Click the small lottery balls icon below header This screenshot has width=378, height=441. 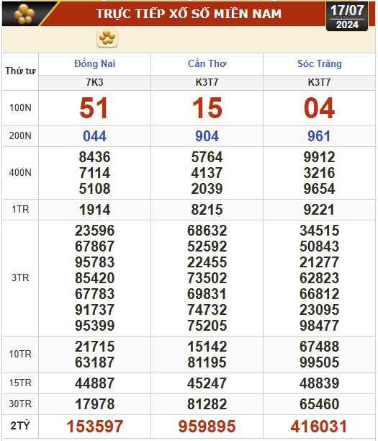[107, 37]
